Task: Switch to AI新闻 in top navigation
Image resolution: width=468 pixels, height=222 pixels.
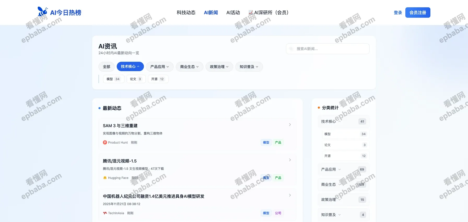Action: [211, 13]
